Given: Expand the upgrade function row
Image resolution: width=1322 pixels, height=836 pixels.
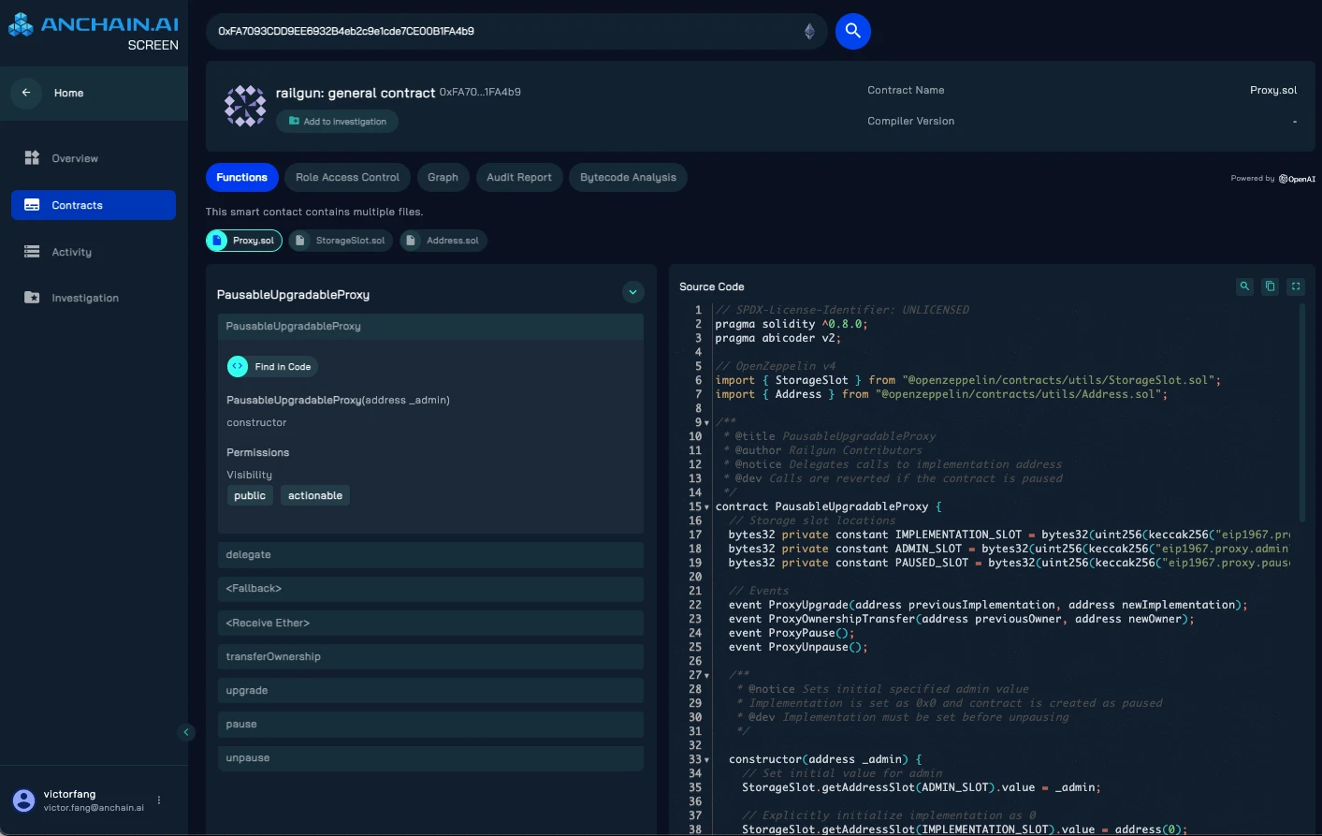Looking at the screenshot, I should pos(430,690).
